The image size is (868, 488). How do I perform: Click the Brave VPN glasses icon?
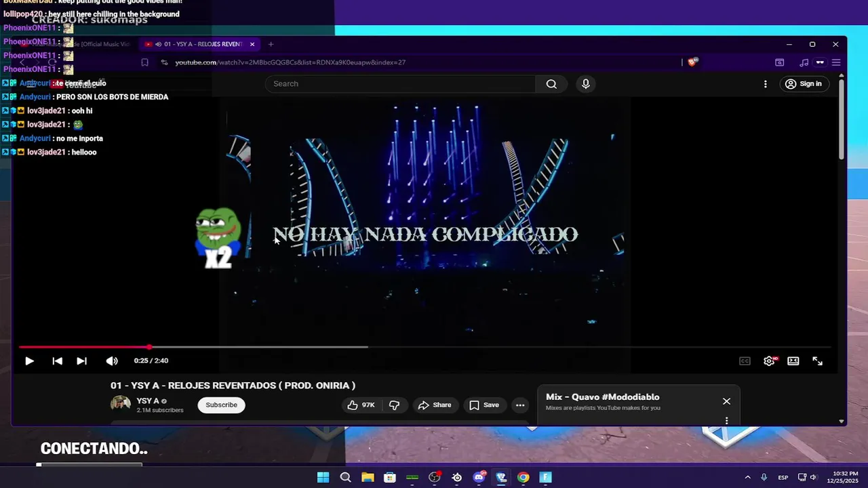(x=820, y=62)
